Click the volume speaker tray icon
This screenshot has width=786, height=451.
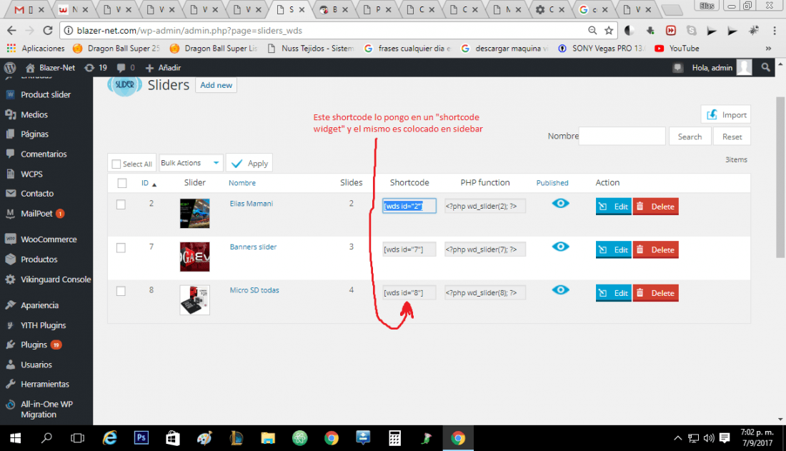[x=709, y=438]
